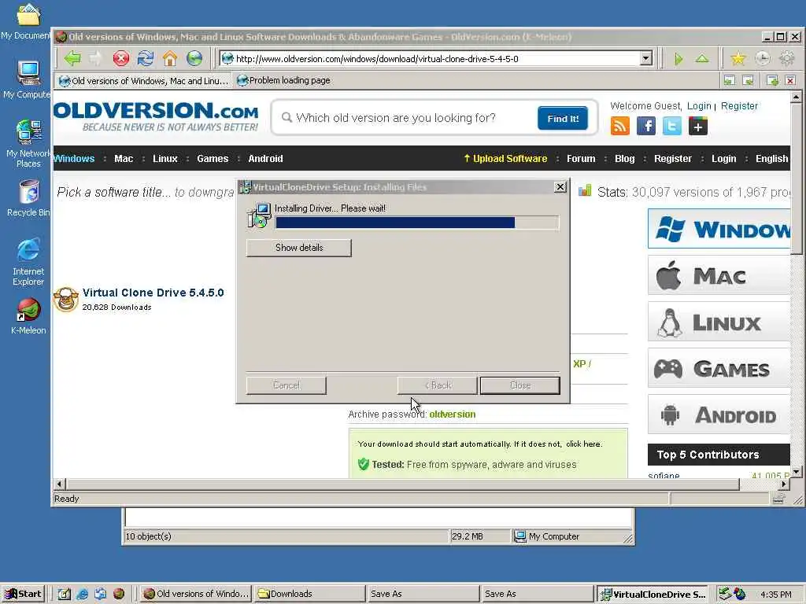Screen dimensions: 806x604
Task: Open the Mac category in site nav
Action: coord(124,159)
